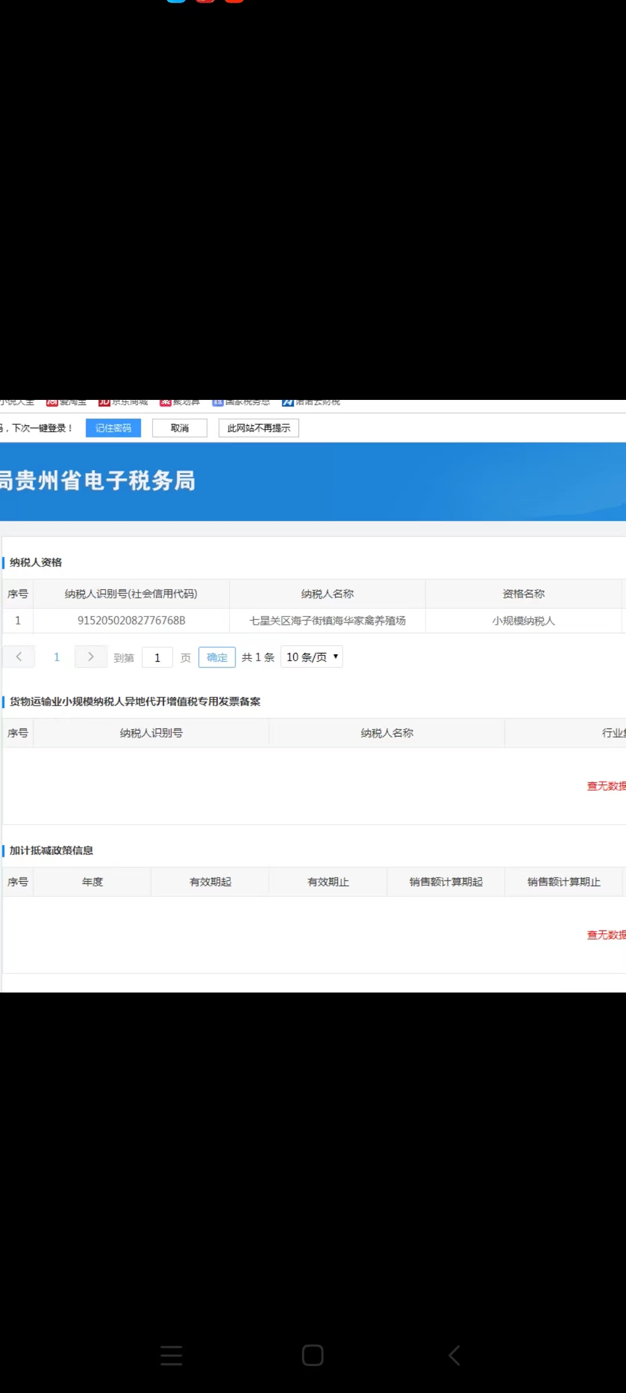Click 取消 to dismiss password prompt
The image size is (626, 1393).
coord(180,428)
